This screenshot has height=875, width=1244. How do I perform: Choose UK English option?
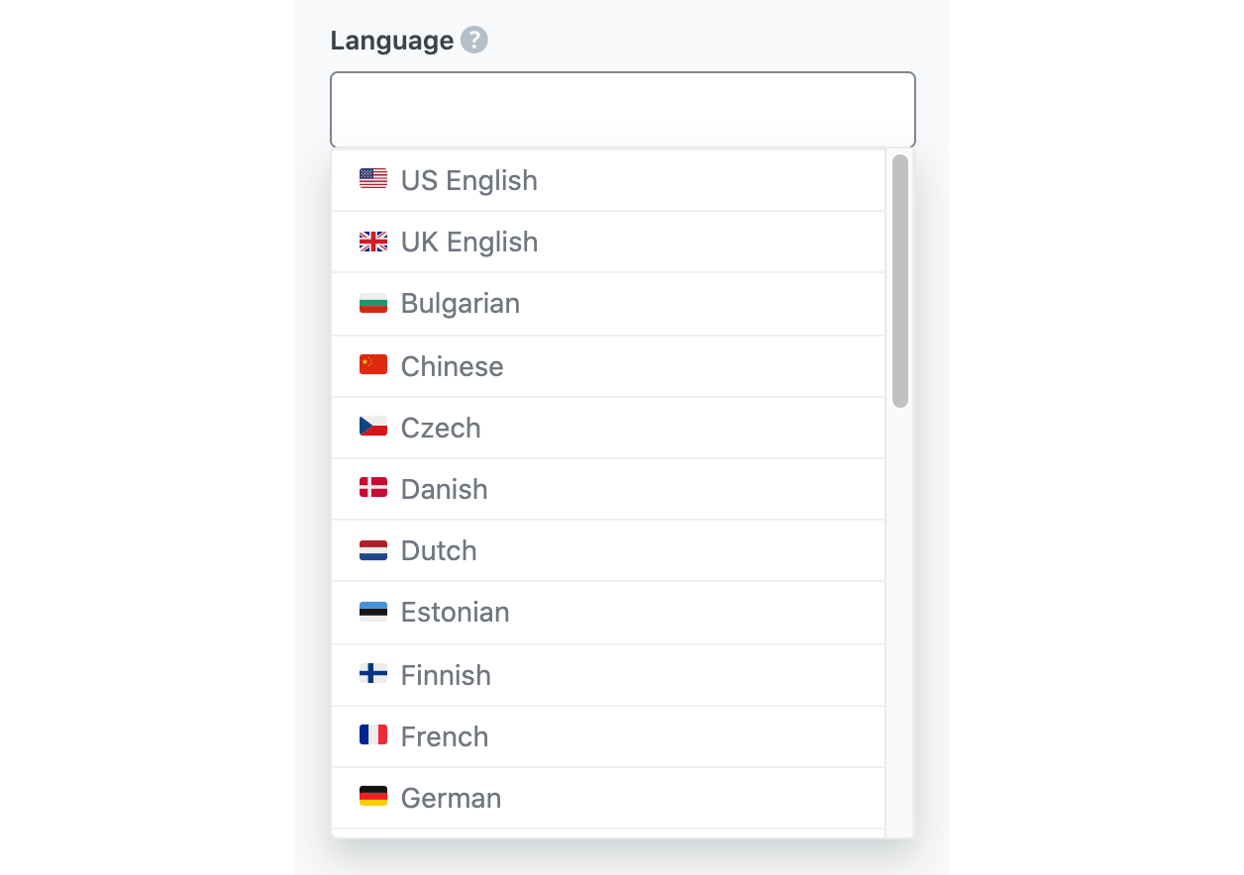pos(608,242)
